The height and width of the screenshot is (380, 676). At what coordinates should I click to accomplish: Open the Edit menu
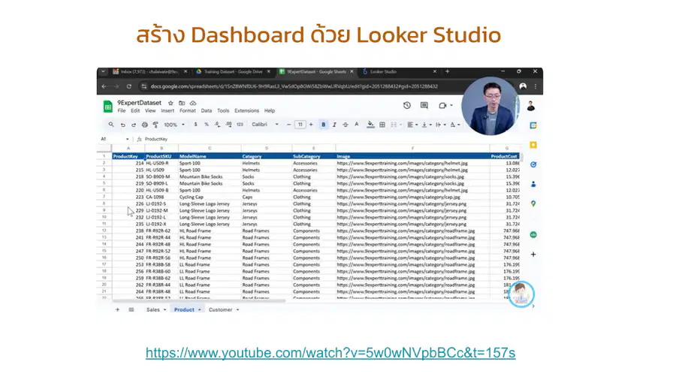click(135, 110)
